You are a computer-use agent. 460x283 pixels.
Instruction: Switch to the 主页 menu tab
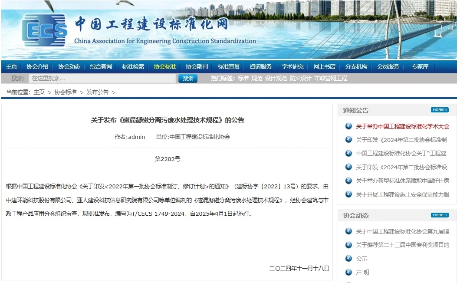pos(11,66)
